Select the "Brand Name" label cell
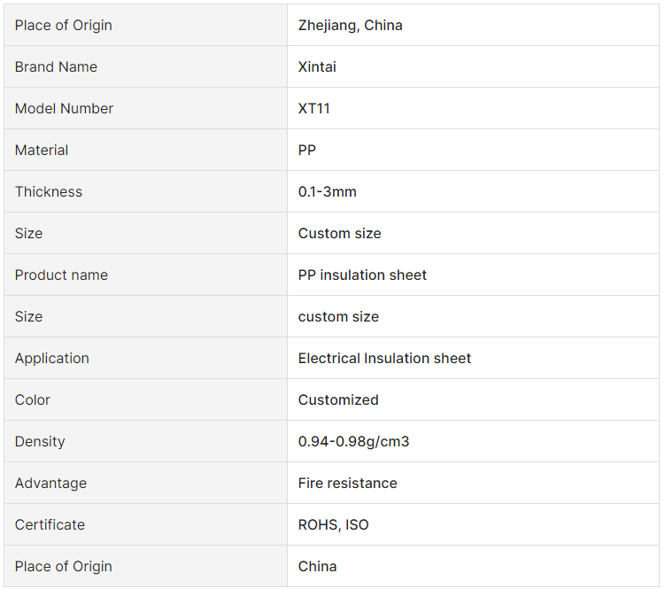Screen dimensions: 665x589 (x=56, y=66)
